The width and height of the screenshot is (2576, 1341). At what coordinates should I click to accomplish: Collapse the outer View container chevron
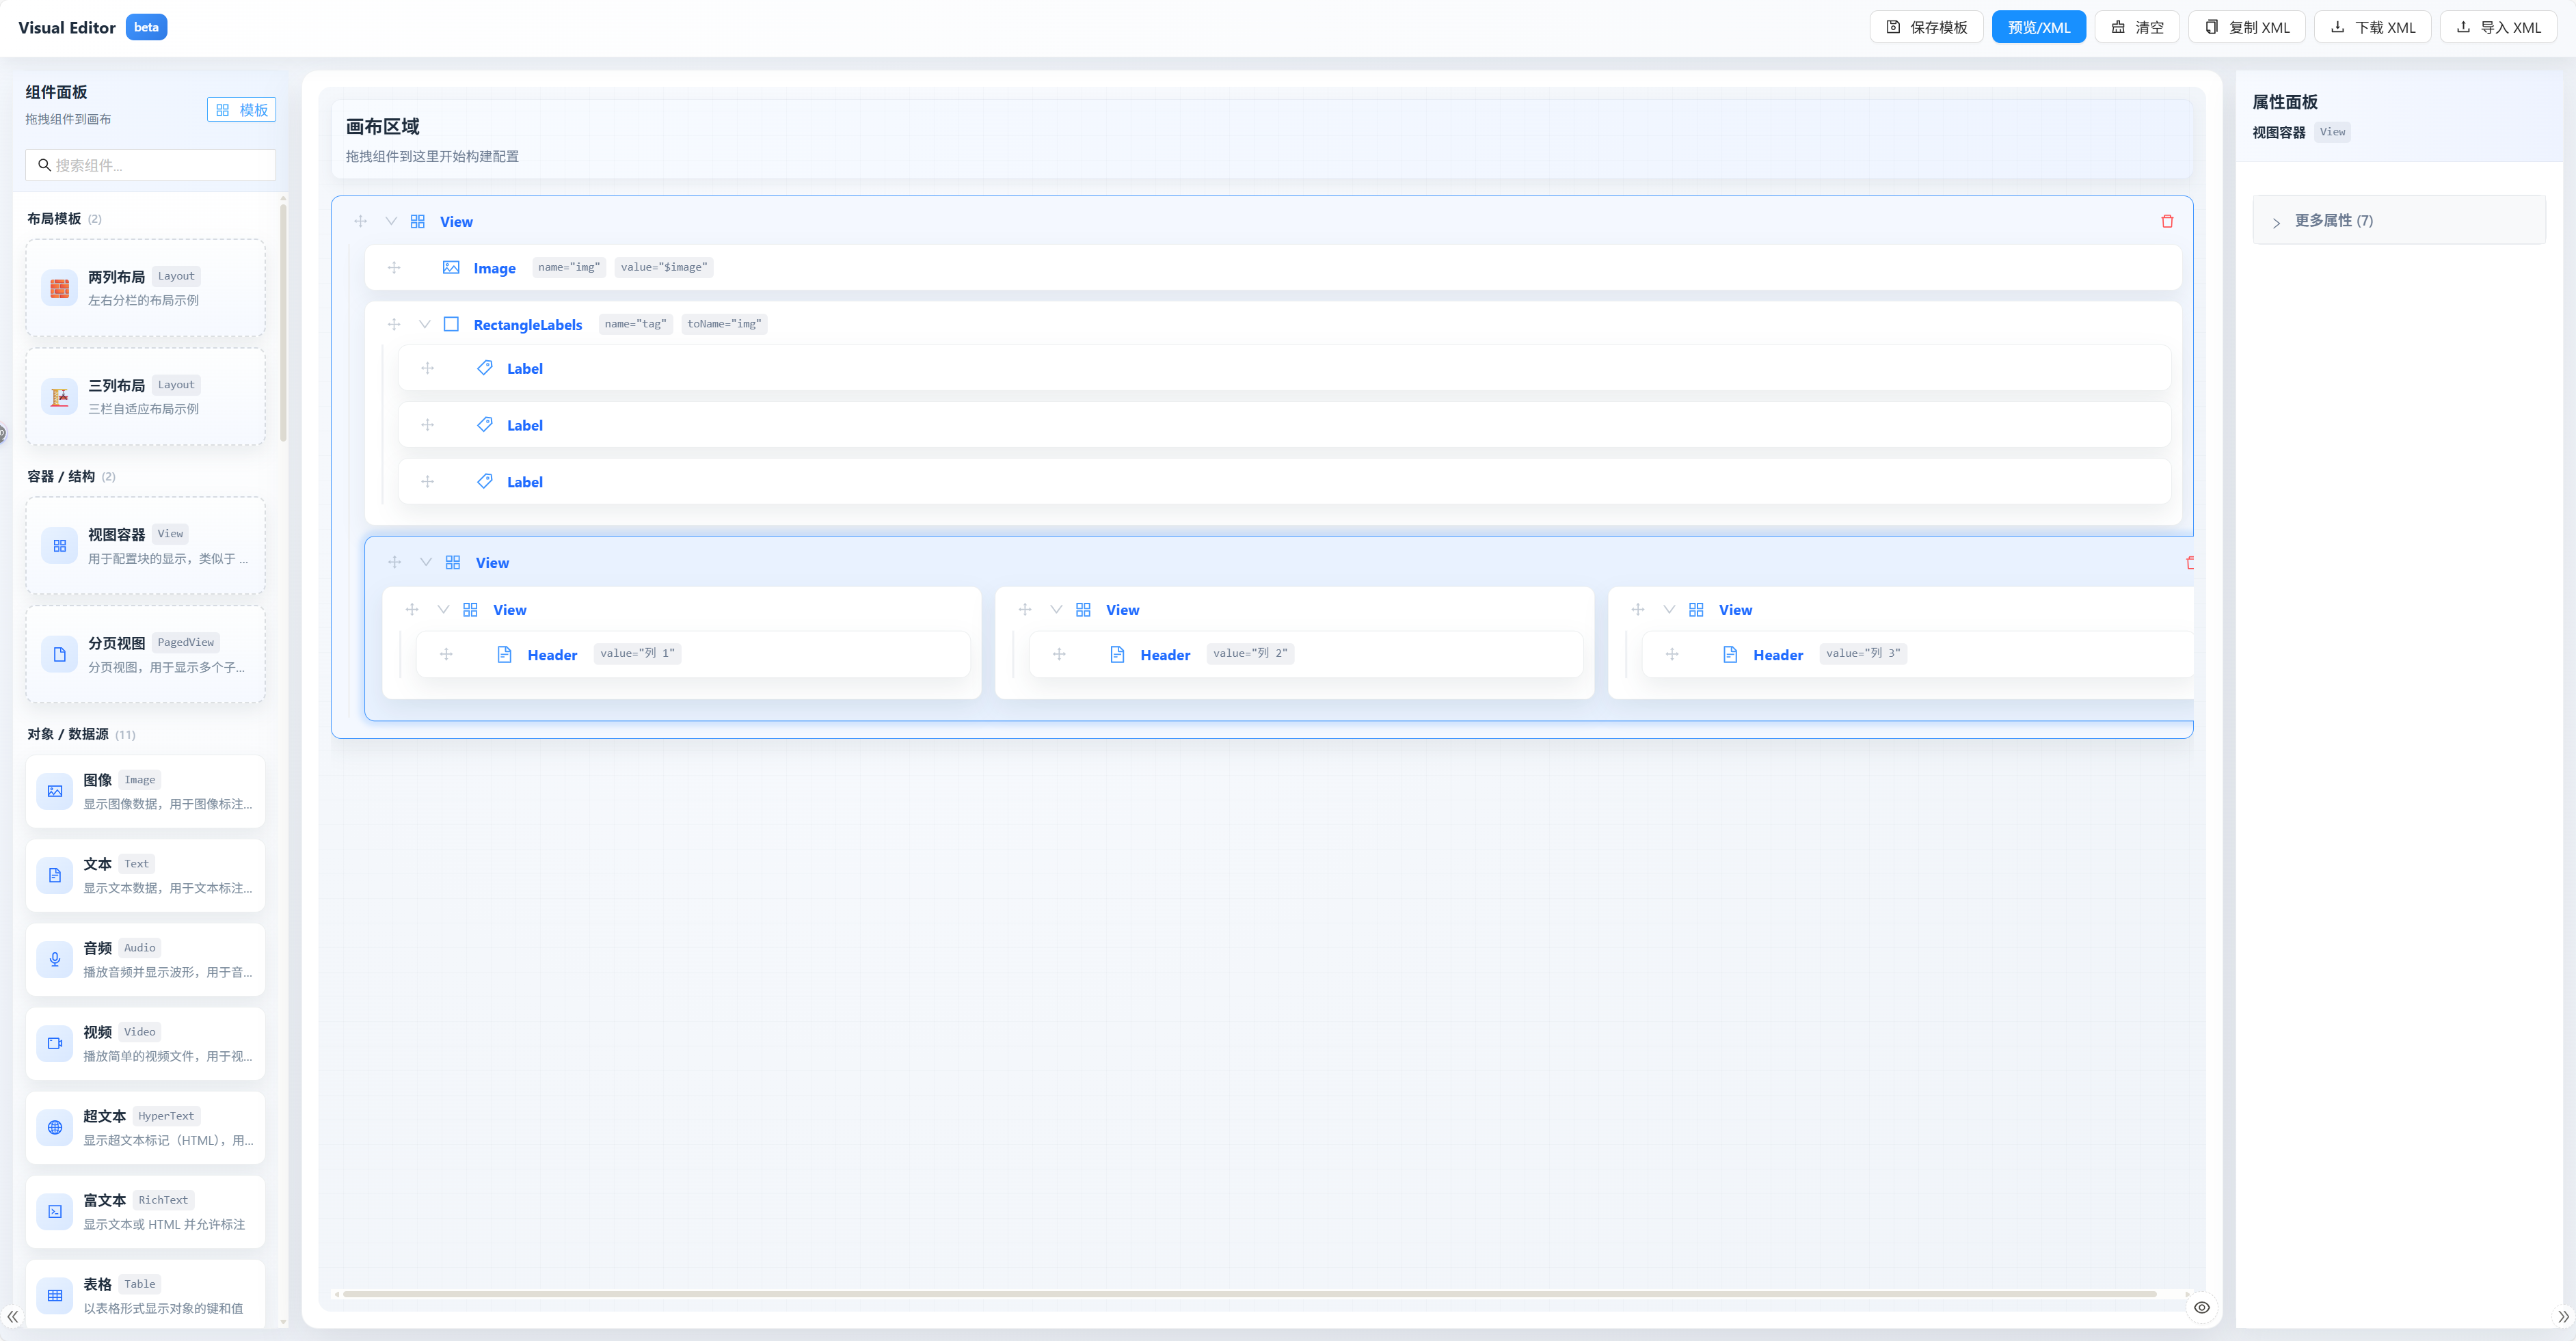(391, 221)
